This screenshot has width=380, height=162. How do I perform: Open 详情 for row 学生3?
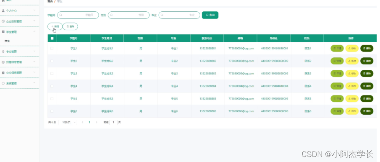pyautogui.click(x=337, y=73)
